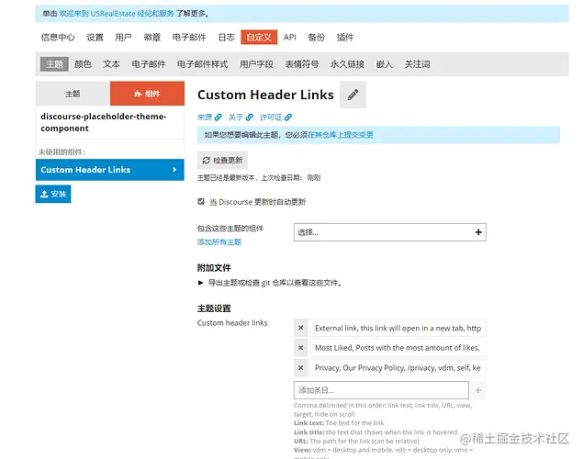
Task: Open the 文本 text sub-tab
Action: [111, 64]
